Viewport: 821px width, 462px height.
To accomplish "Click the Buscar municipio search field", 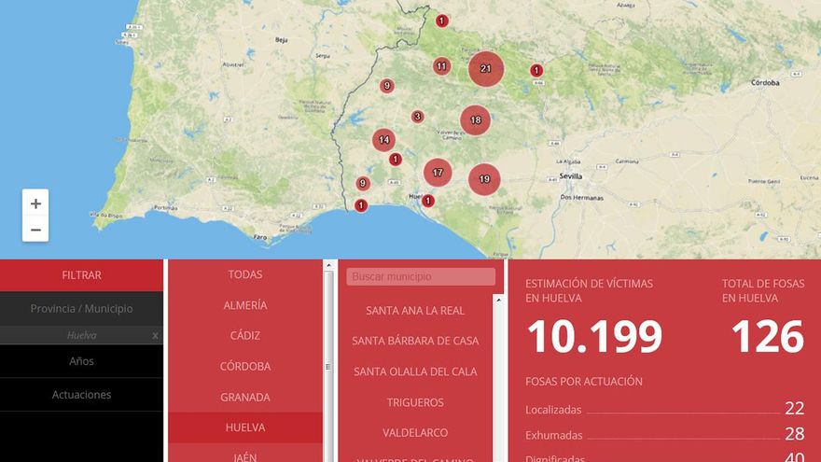I will coord(421,277).
